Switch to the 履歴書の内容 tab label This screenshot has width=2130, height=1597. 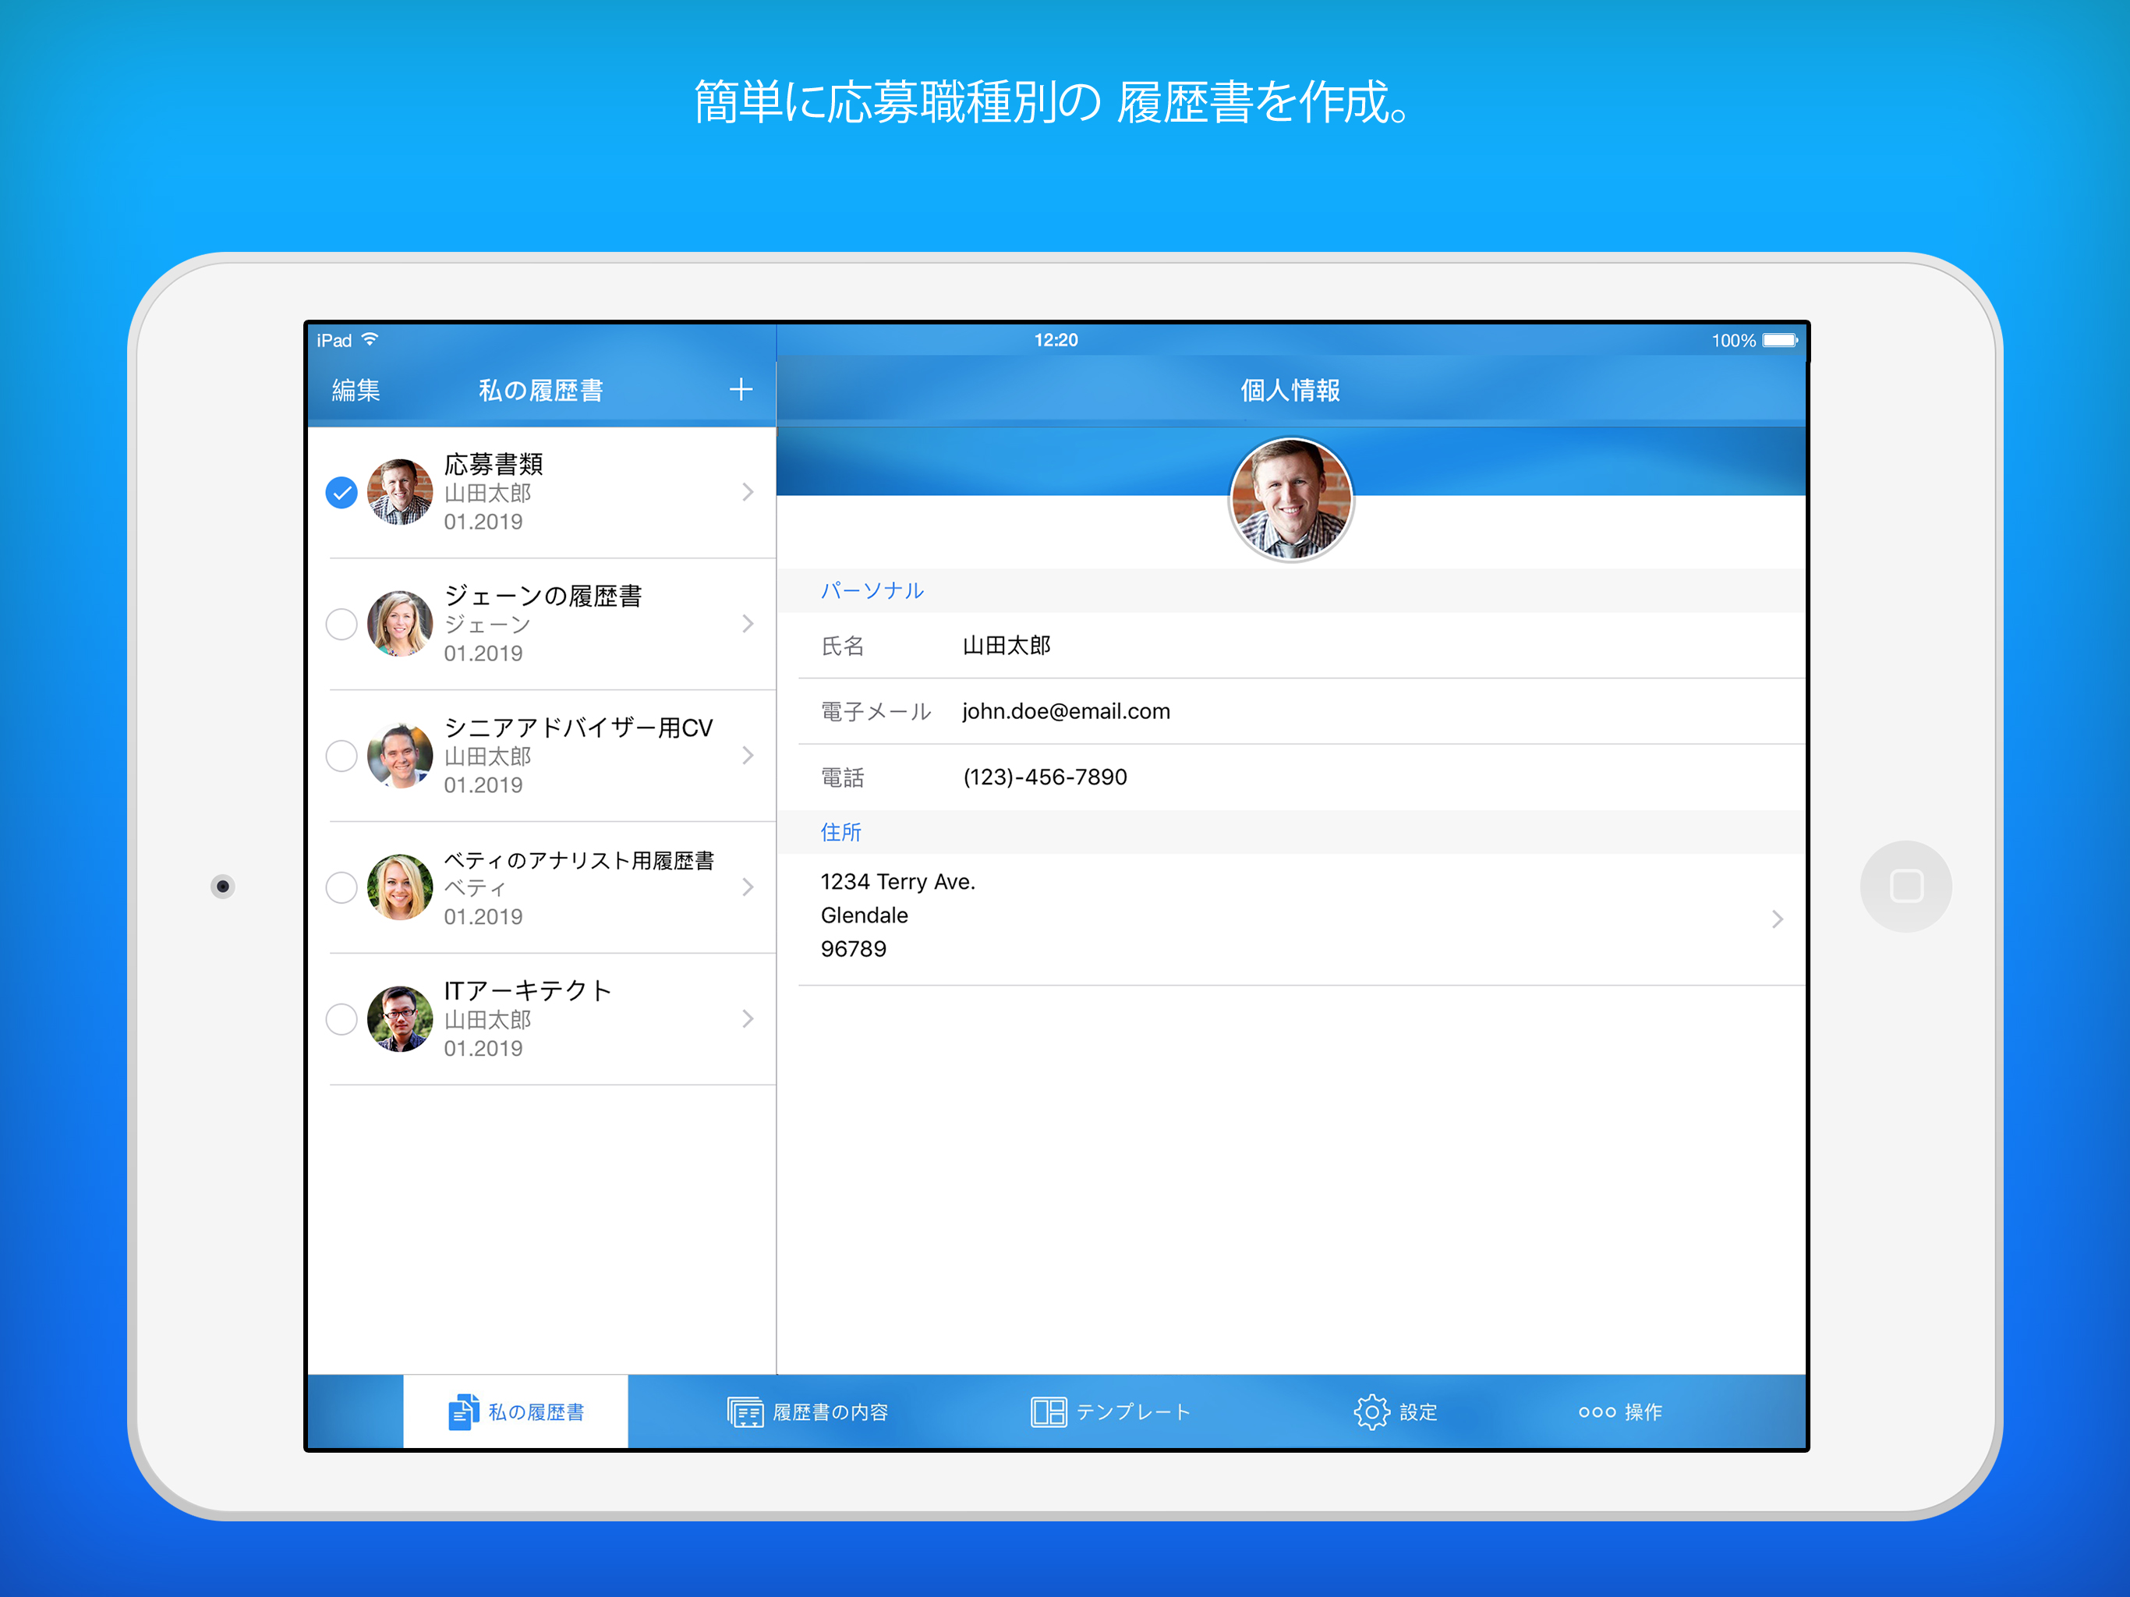point(830,1412)
